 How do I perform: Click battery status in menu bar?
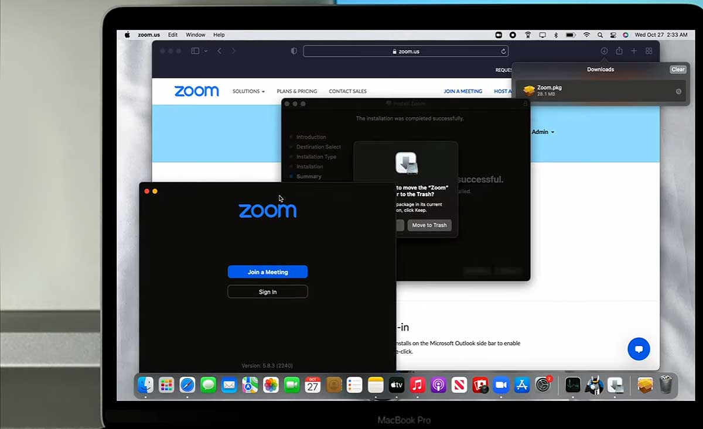(x=571, y=35)
